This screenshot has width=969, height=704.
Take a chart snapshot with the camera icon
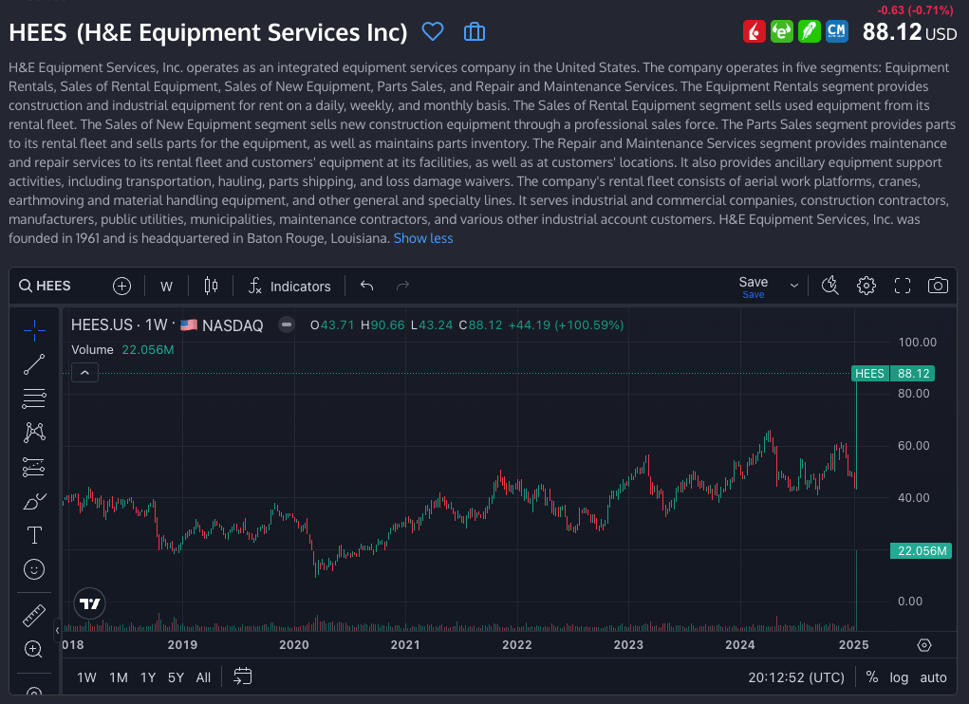pos(938,286)
